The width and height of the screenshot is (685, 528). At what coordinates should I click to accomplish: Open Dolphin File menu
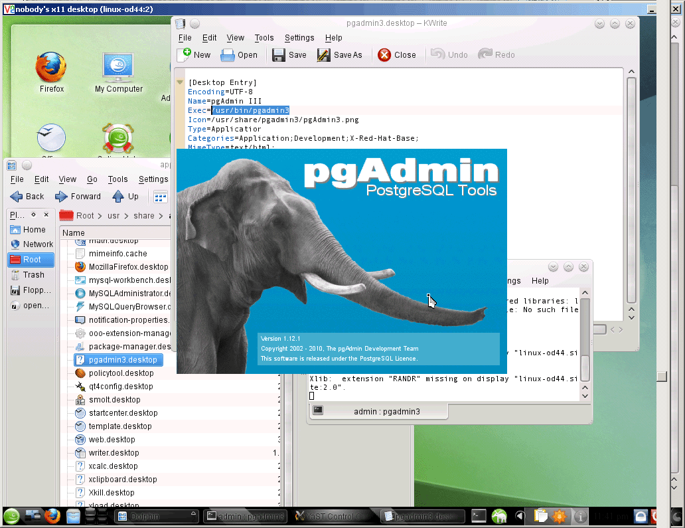[x=17, y=179]
